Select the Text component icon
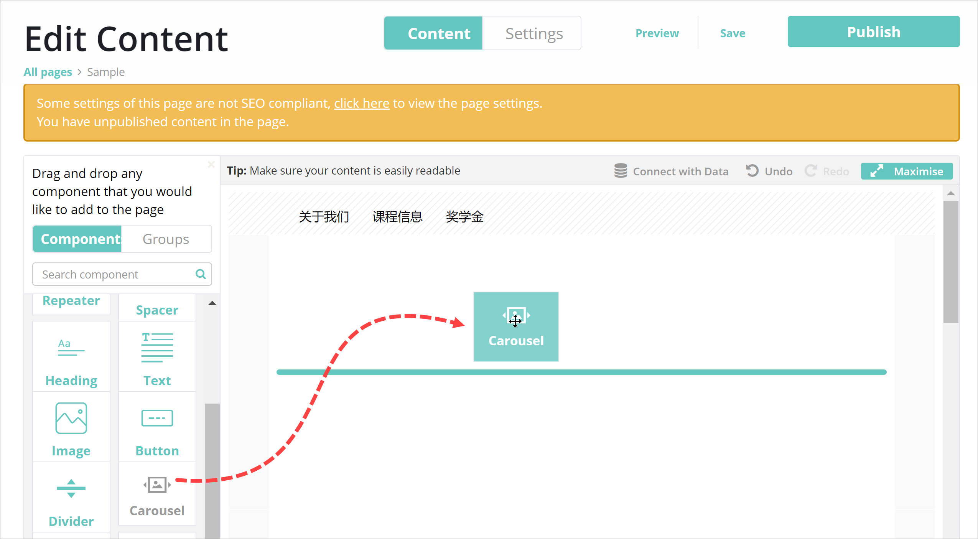This screenshot has width=978, height=539. 157,348
